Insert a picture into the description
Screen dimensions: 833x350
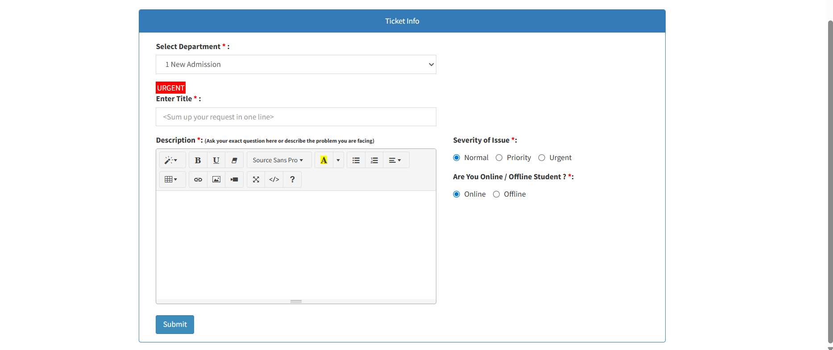coord(216,179)
